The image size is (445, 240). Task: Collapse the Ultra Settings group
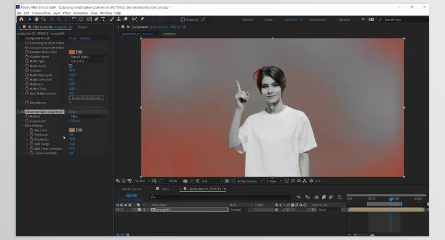23,126
